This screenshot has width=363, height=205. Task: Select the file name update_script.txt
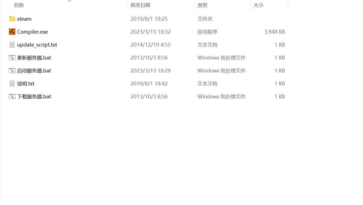tap(37, 45)
